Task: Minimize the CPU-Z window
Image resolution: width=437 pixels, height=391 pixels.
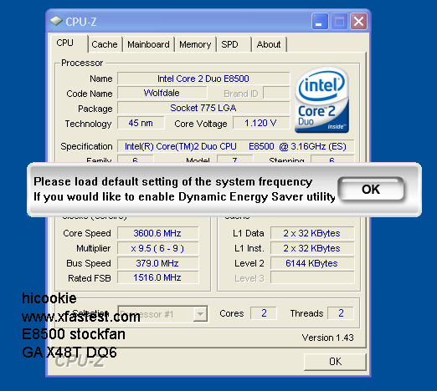Action: tap(320, 21)
